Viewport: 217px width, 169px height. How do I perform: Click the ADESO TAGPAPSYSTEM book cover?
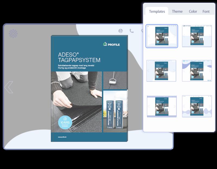89,88
